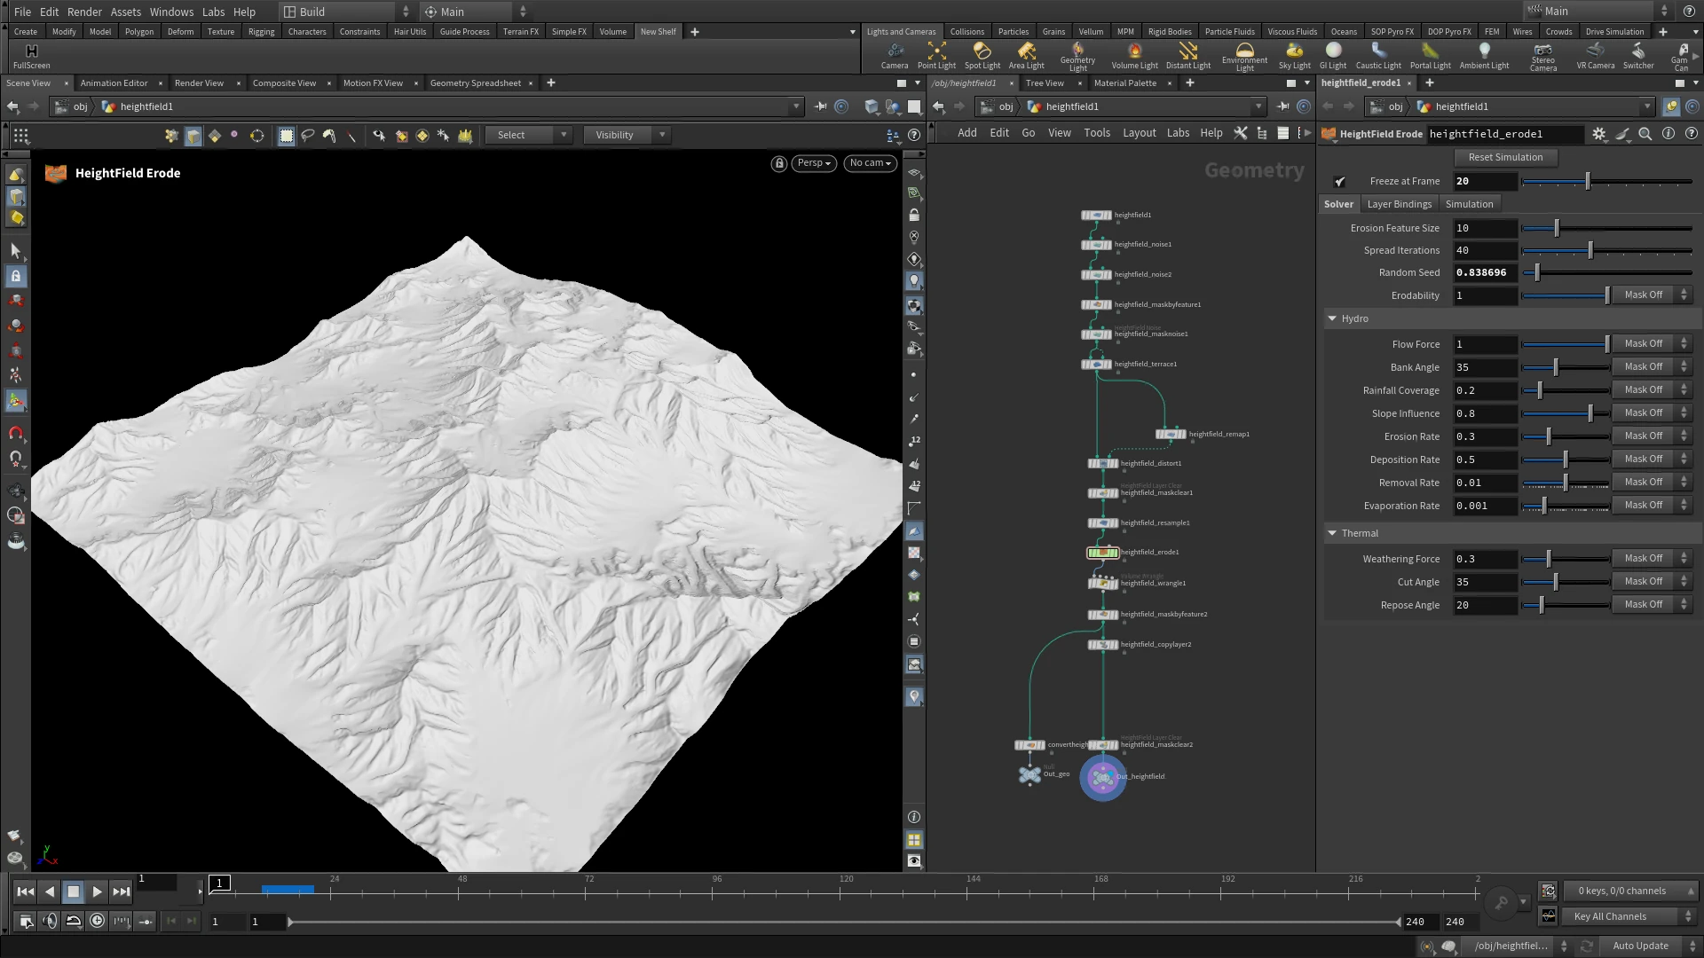This screenshot has height=958, width=1704.
Task: Adjust the Erosion Feature Size slider
Action: 1606,228
